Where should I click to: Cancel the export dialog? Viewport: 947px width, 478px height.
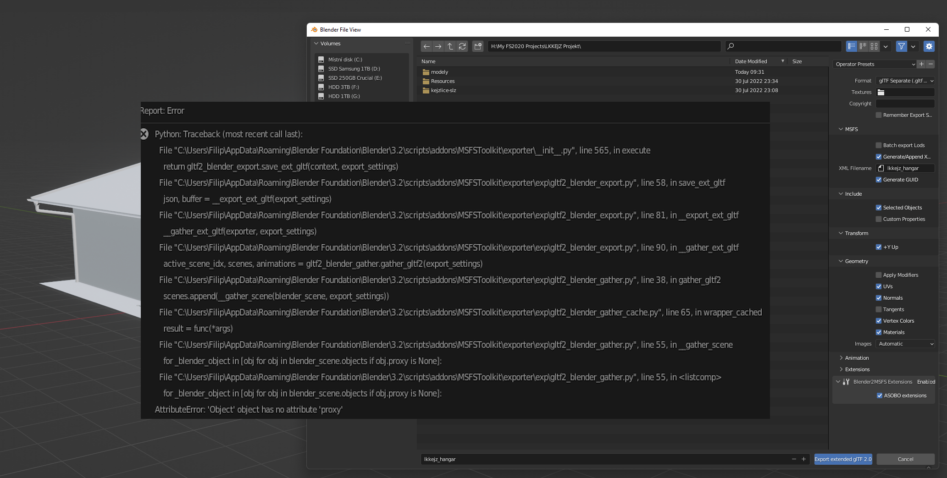905,459
